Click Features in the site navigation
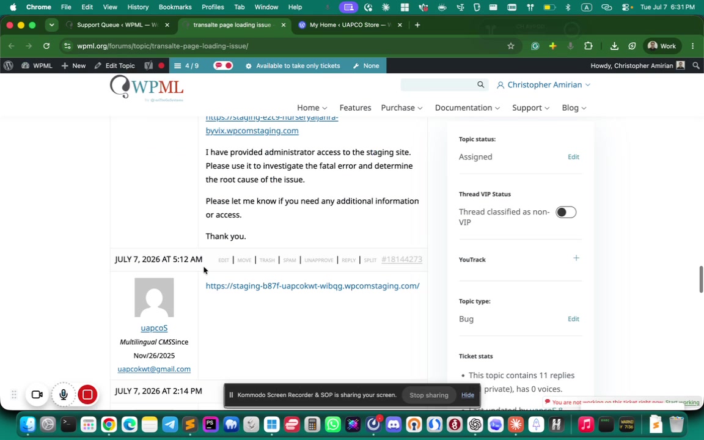Viewport: 704px width, 440px height. point(355,108)
